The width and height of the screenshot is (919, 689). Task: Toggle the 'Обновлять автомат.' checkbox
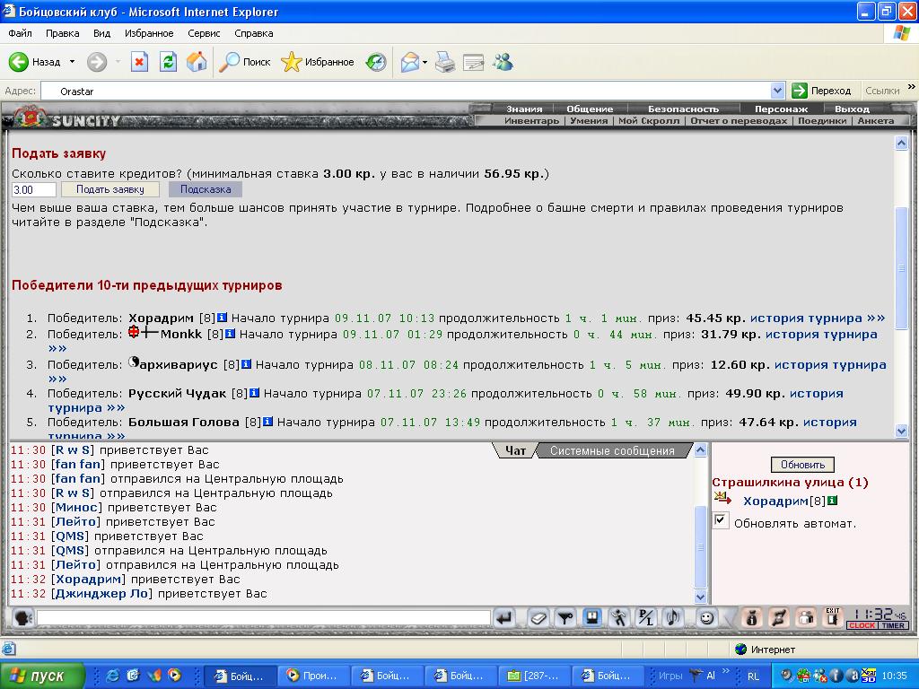[x=722, y=521]
